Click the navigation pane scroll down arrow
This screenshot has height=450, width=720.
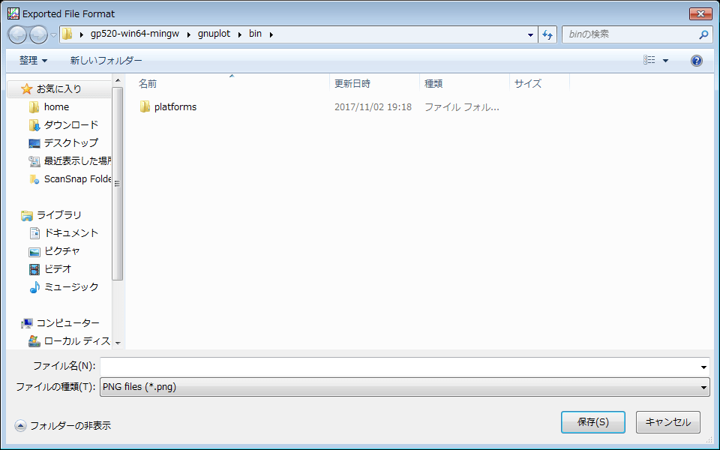click(118, 343)
